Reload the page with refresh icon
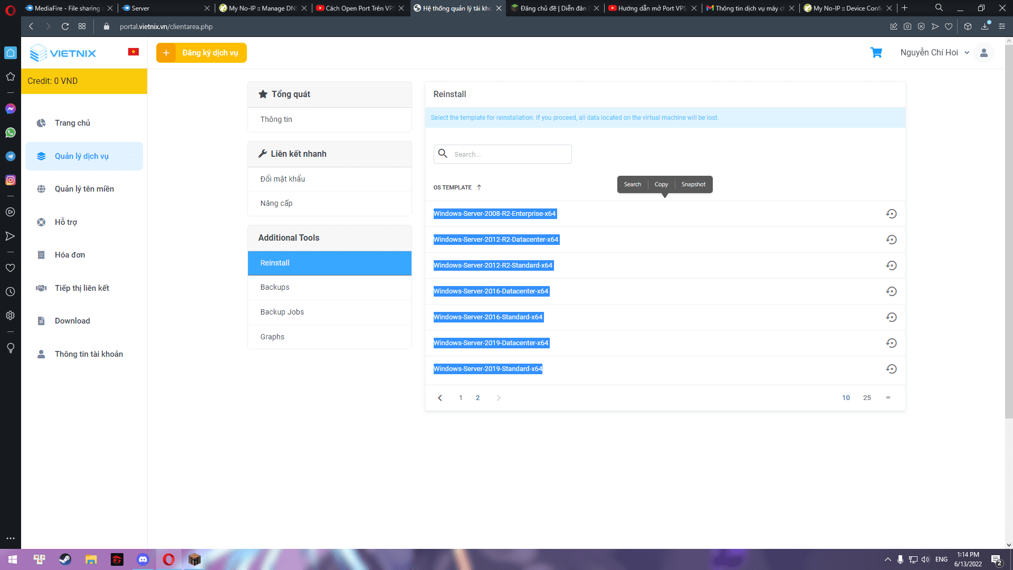The height and width of the screenshot is (570, 1013). point(65,26)
